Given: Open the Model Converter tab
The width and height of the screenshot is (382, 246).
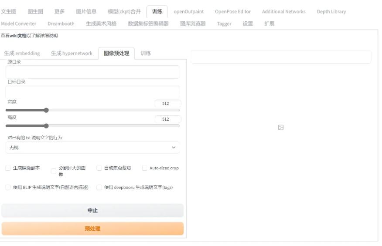Looking at the screenshot, I should tap(18, 24).
